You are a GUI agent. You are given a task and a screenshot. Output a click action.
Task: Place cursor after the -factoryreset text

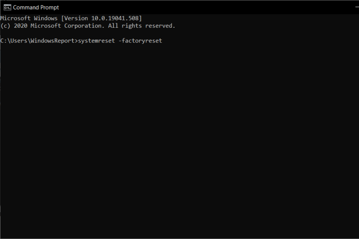coord(163,41)
